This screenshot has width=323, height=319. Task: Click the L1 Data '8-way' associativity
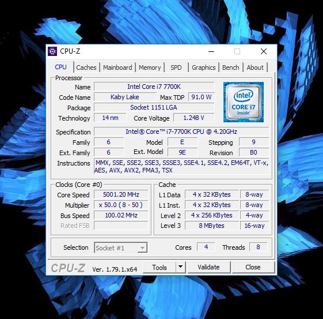coord(254,194)
